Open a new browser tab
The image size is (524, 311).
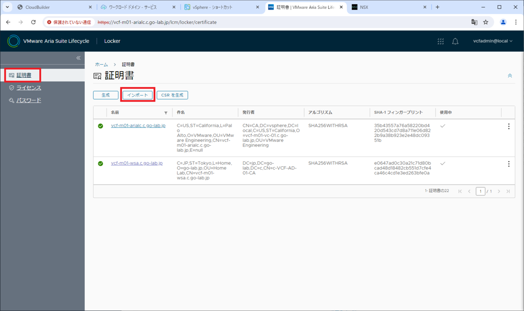coord(438,7)
